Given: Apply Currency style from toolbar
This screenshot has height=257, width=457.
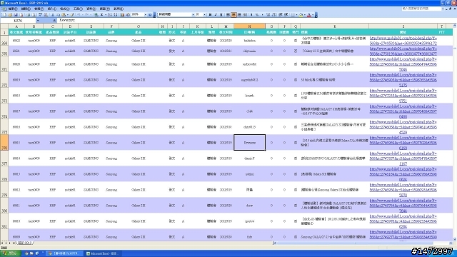Looking at the screenshot, I should point(251,14).
